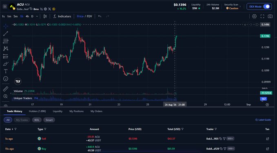Click the 999+ badge for 0xb3...1f05
Screen dimensions: 277x153
pos(230,139)
